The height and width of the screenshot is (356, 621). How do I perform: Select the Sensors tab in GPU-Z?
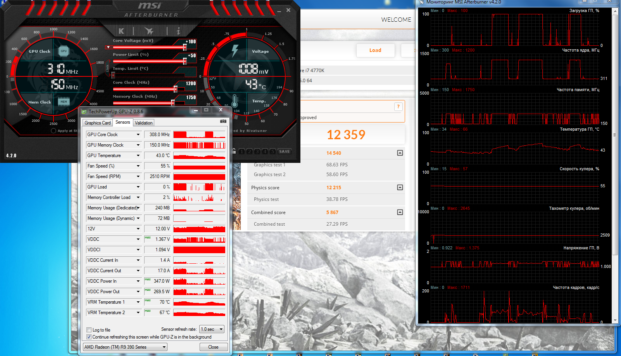[x=123, y=122]
